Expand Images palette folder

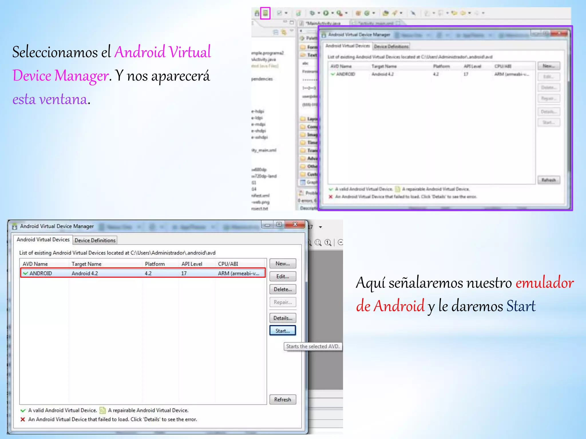[x=309, y=135]
